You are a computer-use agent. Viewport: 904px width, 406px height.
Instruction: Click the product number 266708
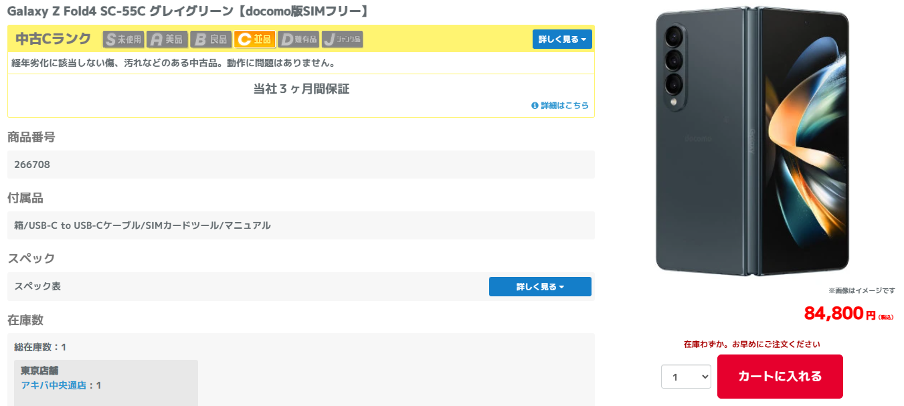[x=32, y=165]
